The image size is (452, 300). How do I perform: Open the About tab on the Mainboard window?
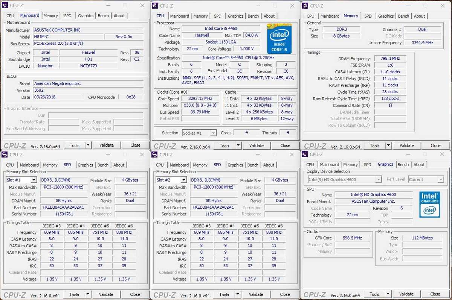tap(119, 15)
